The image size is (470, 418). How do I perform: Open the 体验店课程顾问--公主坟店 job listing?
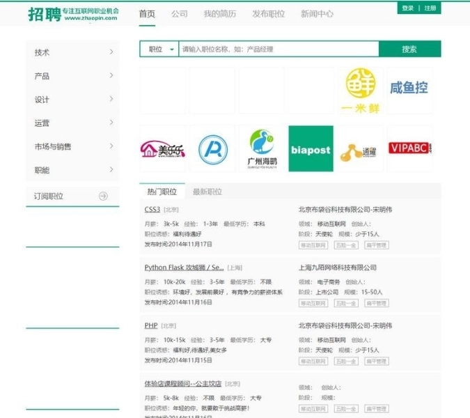(x=183, y=384)
